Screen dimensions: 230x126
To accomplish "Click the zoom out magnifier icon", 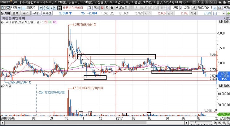I will click(x=220, y=123).
